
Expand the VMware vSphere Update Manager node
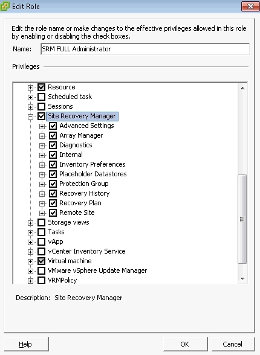coord(30,271)
